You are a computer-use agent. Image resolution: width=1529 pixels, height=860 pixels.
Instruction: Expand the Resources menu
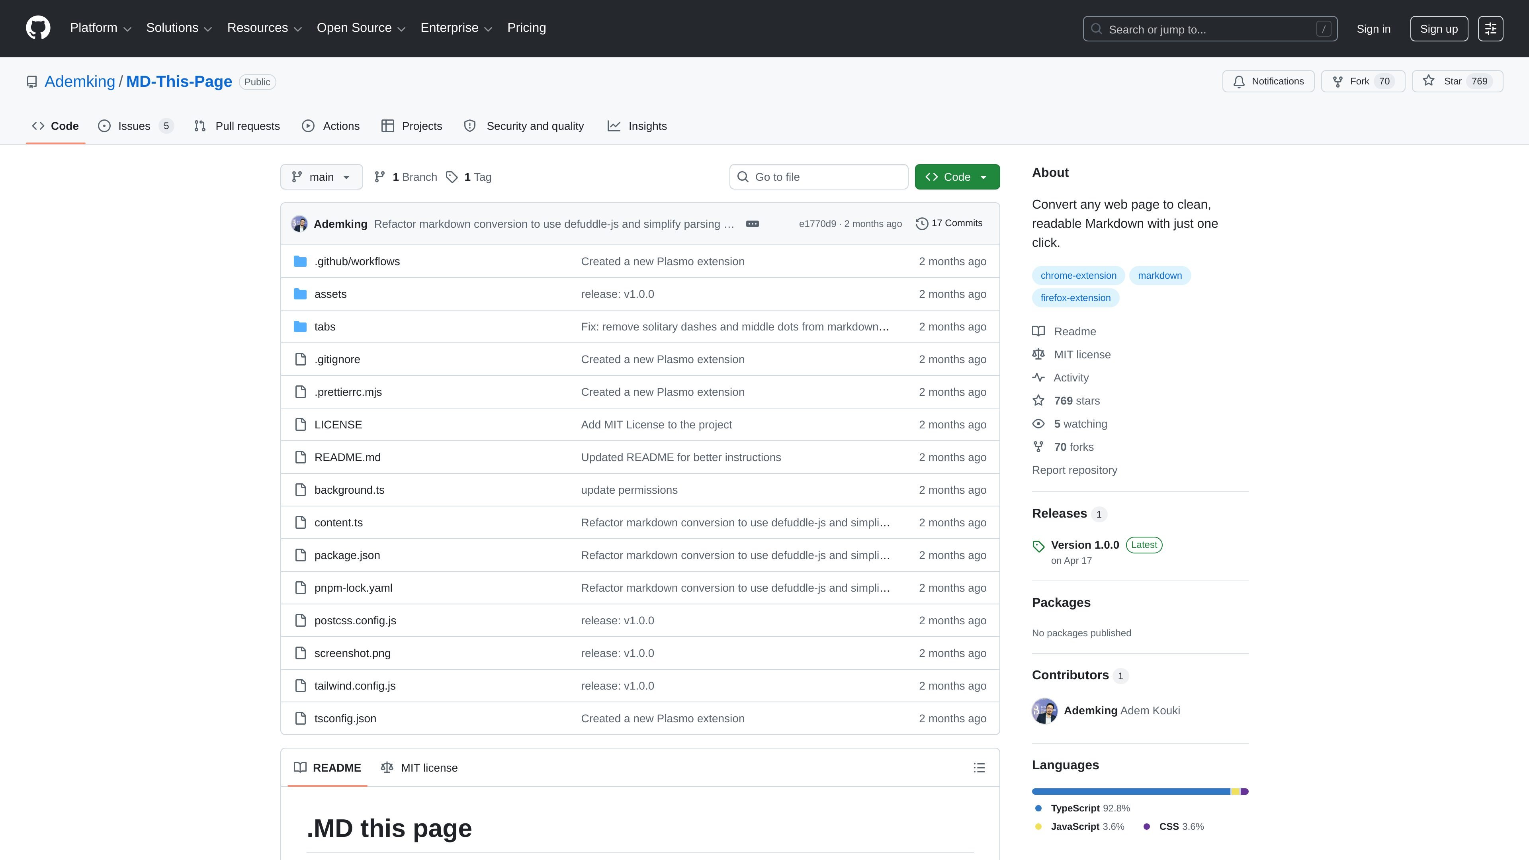point(264,28)
